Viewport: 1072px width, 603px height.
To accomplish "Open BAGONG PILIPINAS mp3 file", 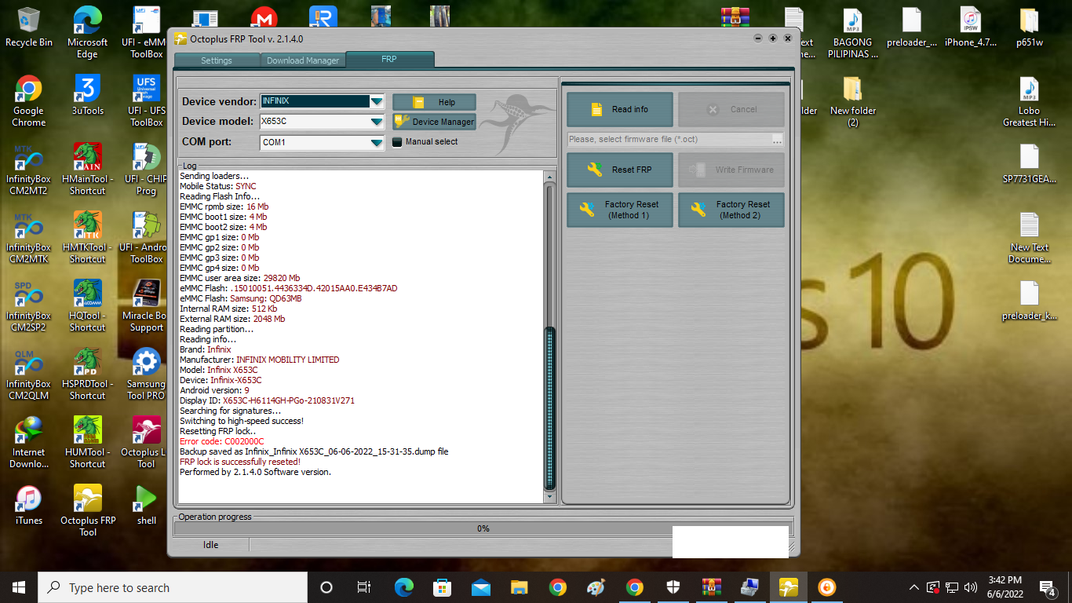I will pyautogui.click(x=853, y=32).
